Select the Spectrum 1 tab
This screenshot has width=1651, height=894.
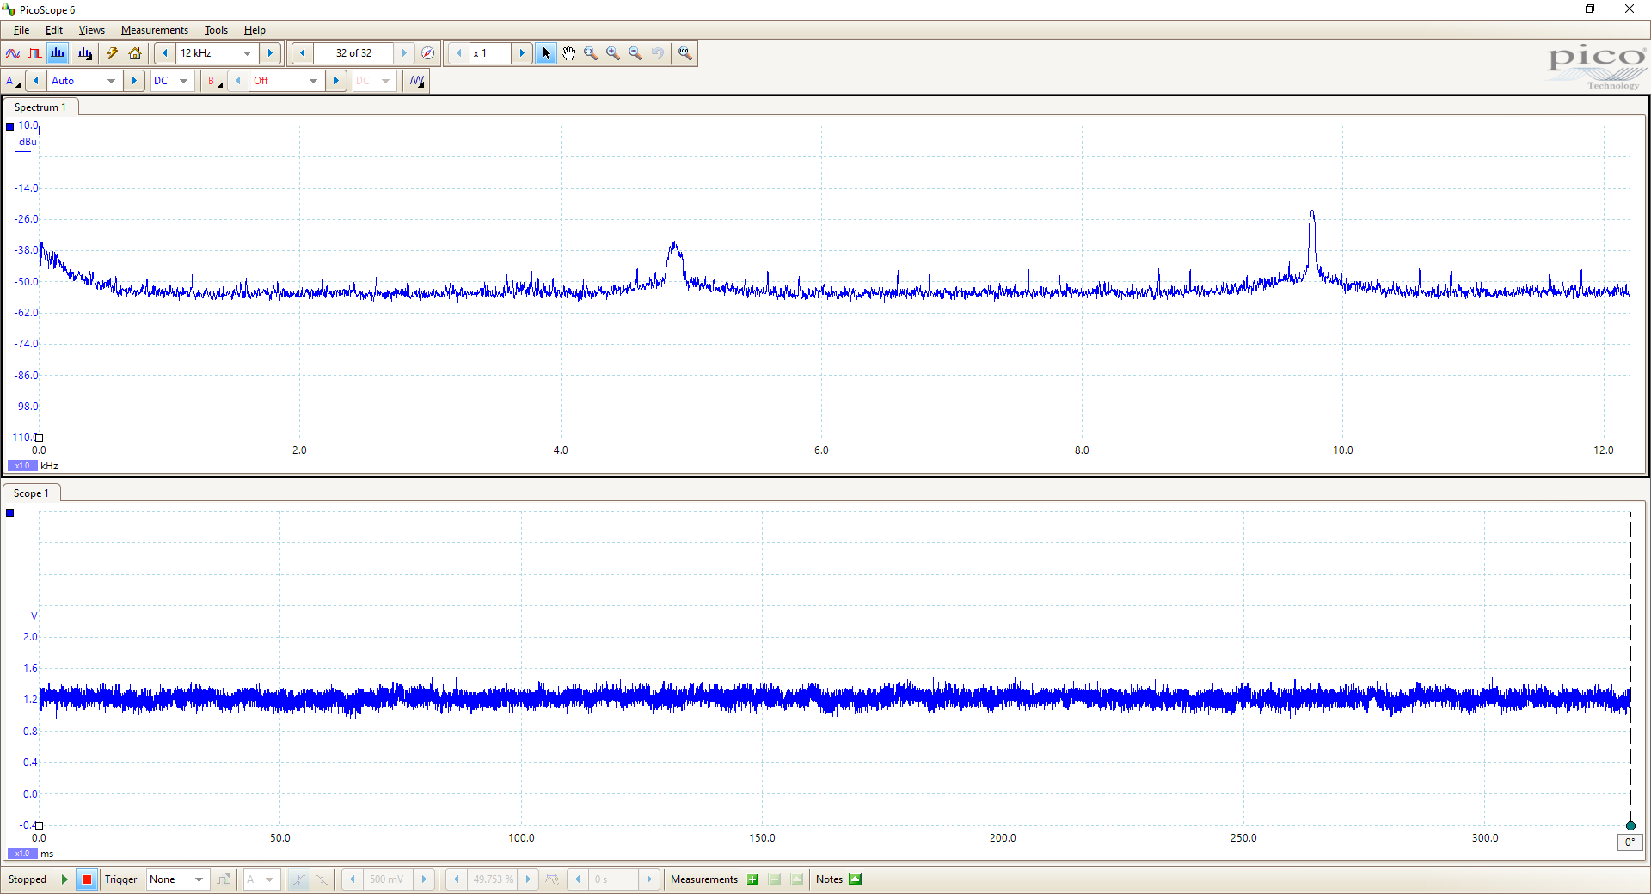(40, 107)
